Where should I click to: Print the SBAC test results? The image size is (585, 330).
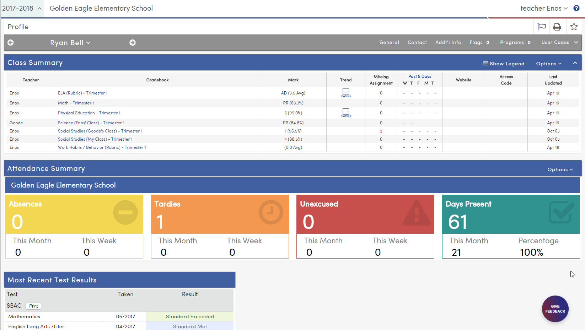(x=33, y=306)
